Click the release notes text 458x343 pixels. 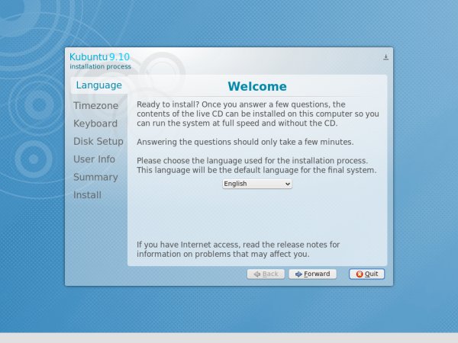pyautogui.click(x=237, y=249)
